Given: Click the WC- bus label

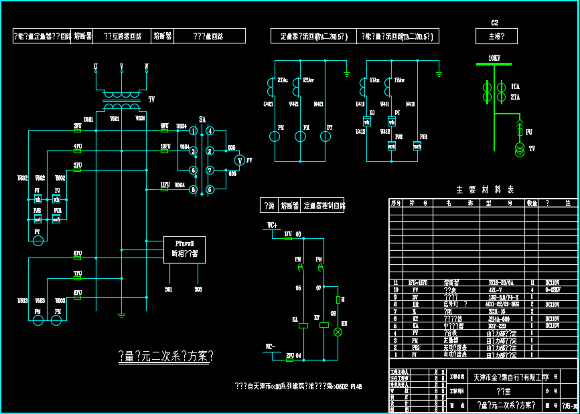Looking at the screenshot, I should [271, 346].
